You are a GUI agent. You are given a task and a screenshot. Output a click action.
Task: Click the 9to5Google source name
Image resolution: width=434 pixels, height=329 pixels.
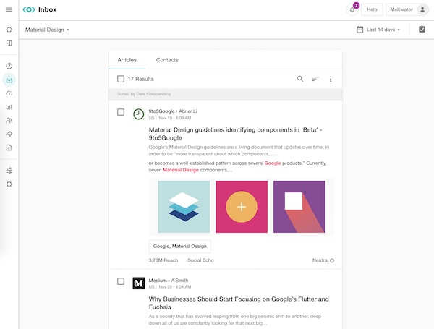click(x=161, y=111)
